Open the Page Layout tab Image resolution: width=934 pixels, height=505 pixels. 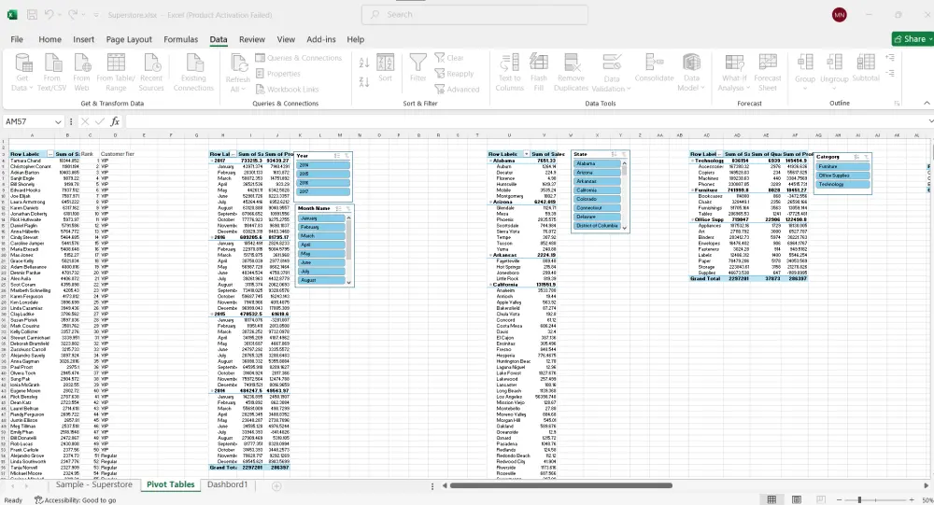pyautogui.click(x=129, y=39)
